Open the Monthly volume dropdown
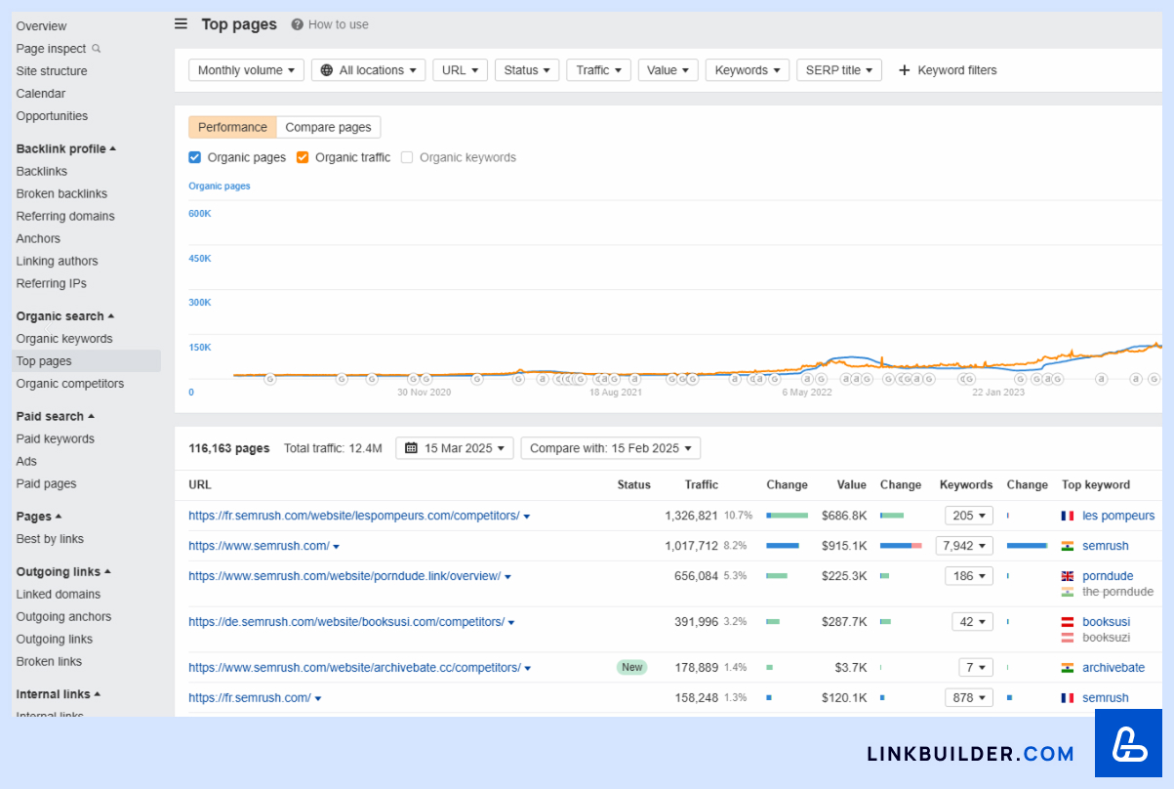The height and width of the screenshot is (789, 1174). coord(247,70)
